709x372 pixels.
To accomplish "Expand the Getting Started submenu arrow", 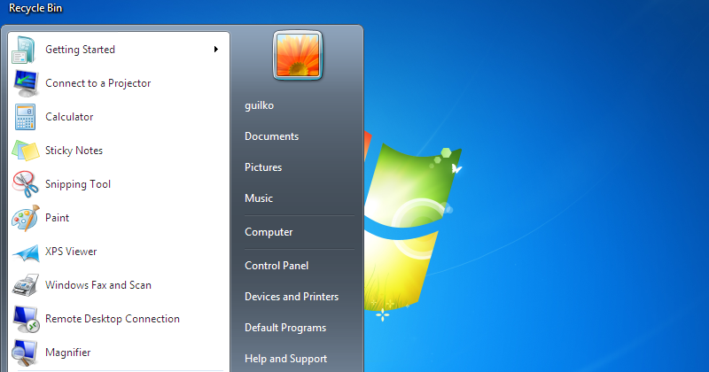I will [216, 50].
